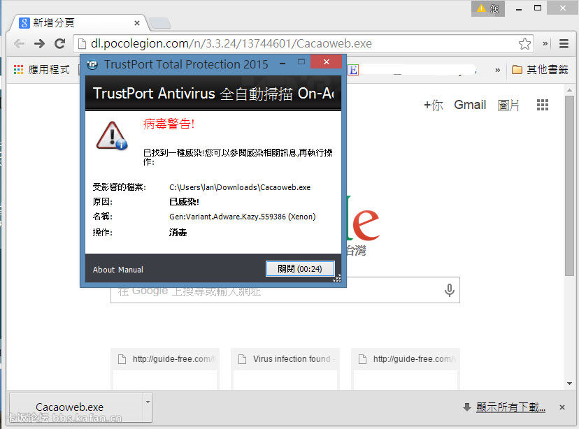Screen dimensions: 579x429
Task: Click the 應用程式 apps shortcut icon
Action: (x=20, y=70)
